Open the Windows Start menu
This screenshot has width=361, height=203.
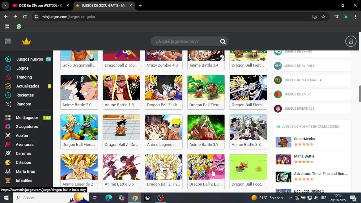click(x=6, y=198)
